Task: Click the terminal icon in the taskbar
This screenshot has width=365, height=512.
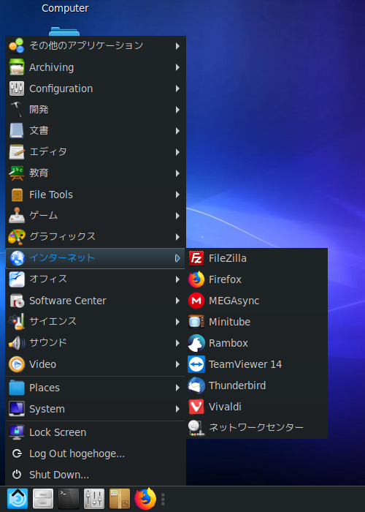Action: (69, 499)
